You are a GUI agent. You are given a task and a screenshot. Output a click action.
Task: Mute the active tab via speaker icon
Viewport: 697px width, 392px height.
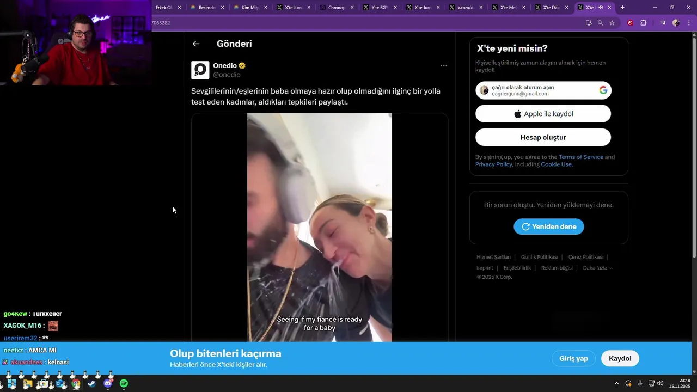(601, 8)
